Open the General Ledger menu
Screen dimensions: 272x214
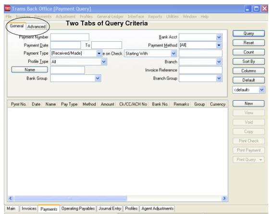[110, 17]
